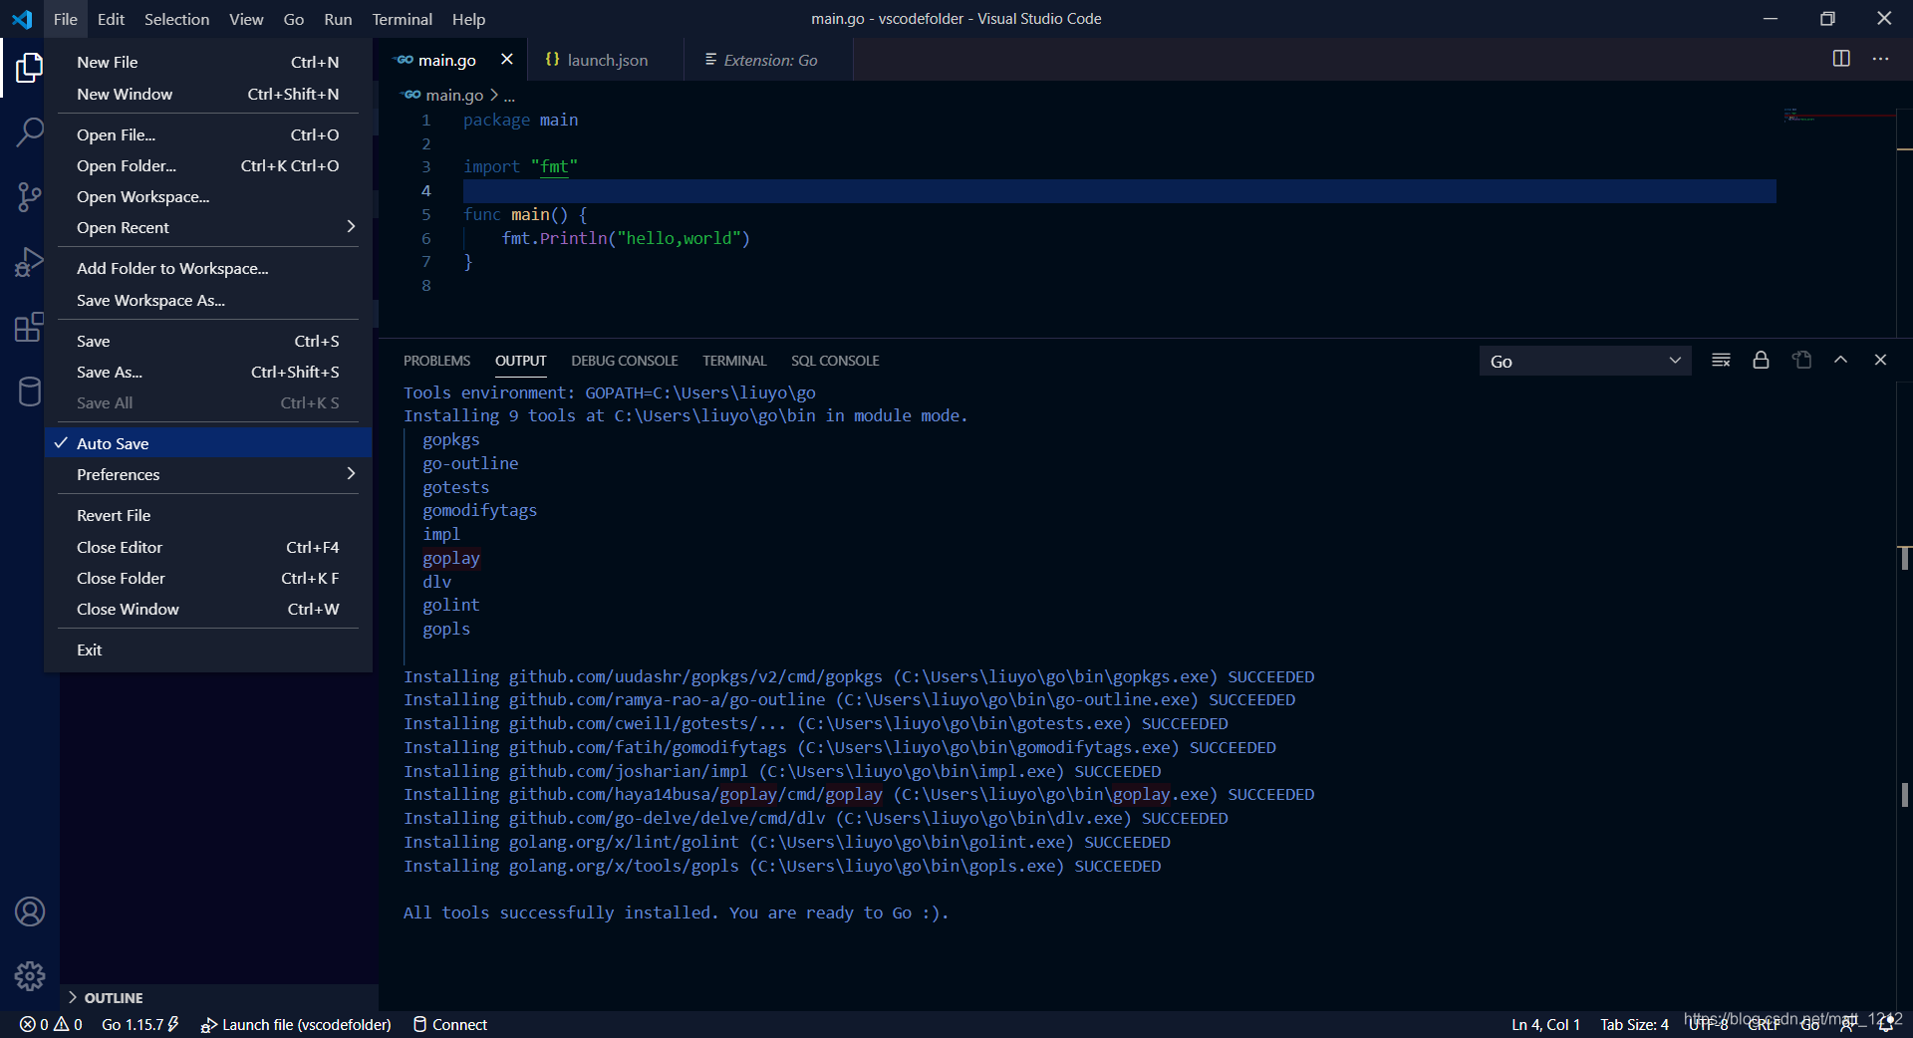The height and width of the screenshot is (1038, 1913).
Task: Open the SQL database view icon
Action: click(x=30, y=391)
